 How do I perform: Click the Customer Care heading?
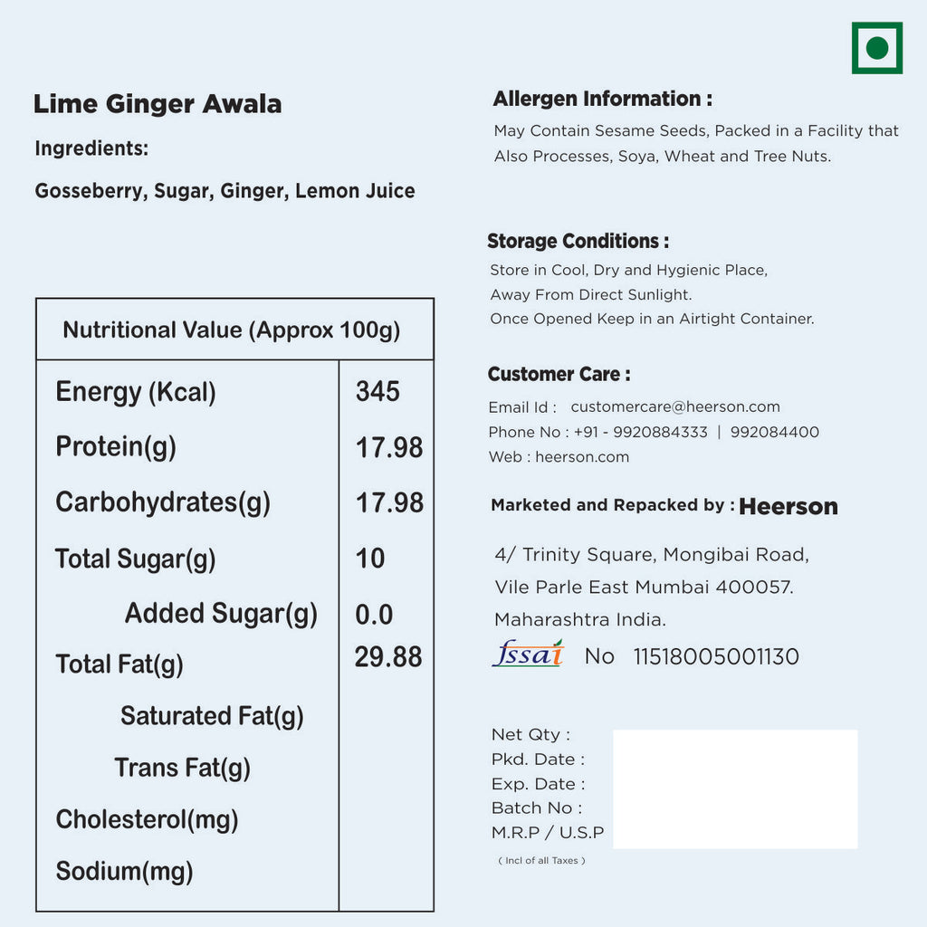(559, 375)
